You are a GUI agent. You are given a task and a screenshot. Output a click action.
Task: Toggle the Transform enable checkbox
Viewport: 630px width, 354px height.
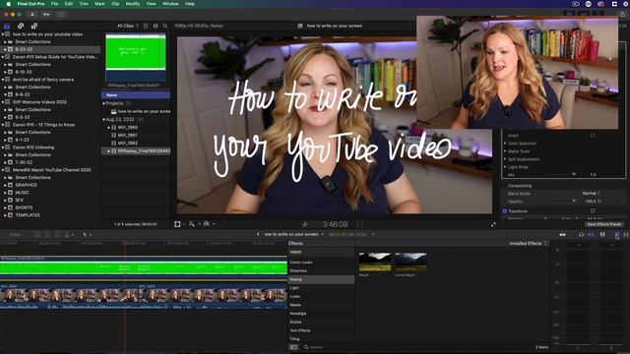point(505,210)
